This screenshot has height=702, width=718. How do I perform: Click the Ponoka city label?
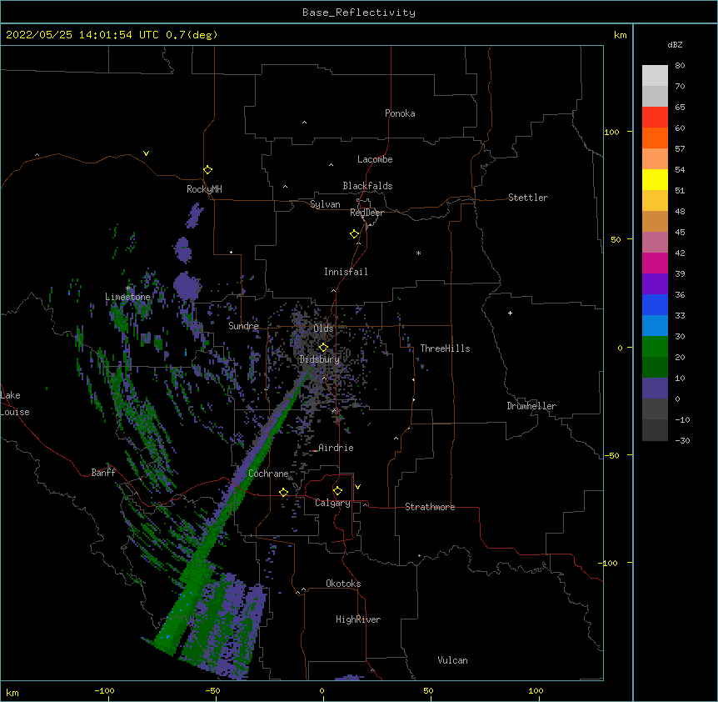coord(400,113)
